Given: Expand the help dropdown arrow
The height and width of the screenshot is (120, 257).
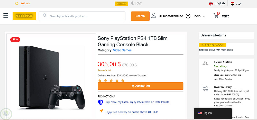Looking at the screenshot, I should coord(204,16).
